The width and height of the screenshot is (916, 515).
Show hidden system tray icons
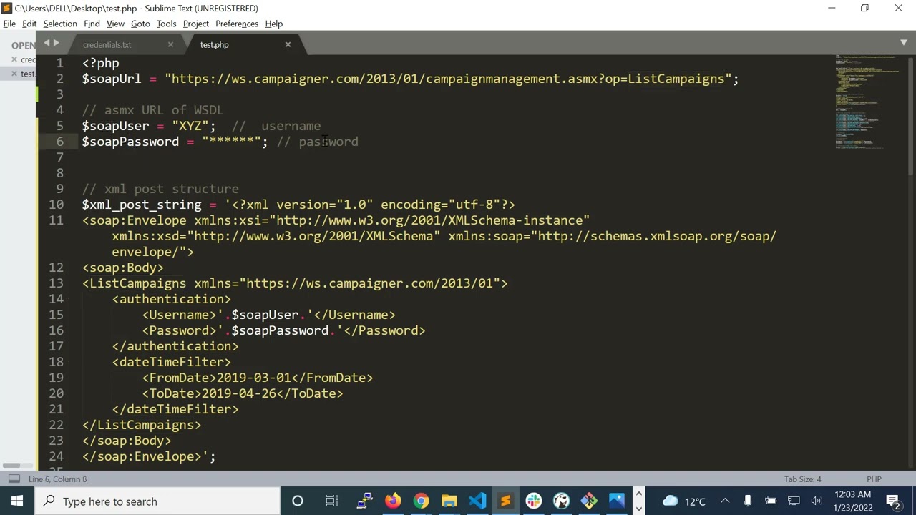[x=725, y=501]
